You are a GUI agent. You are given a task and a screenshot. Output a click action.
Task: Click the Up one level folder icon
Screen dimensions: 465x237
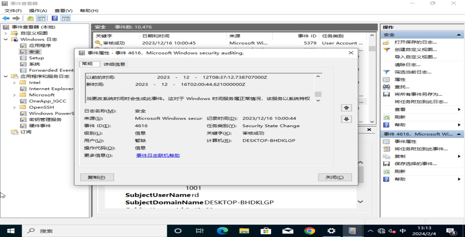click(30, 18)
